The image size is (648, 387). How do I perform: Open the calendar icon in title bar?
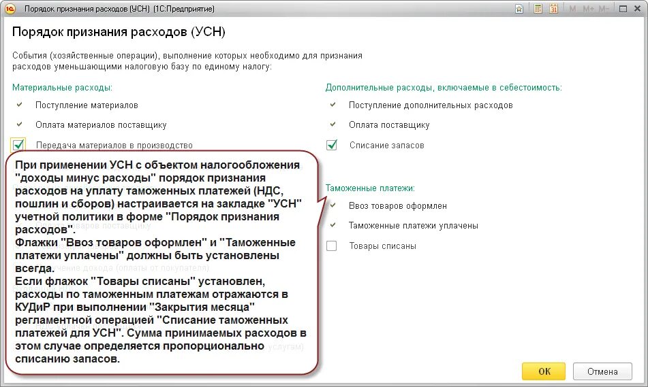tap(554, 9)
